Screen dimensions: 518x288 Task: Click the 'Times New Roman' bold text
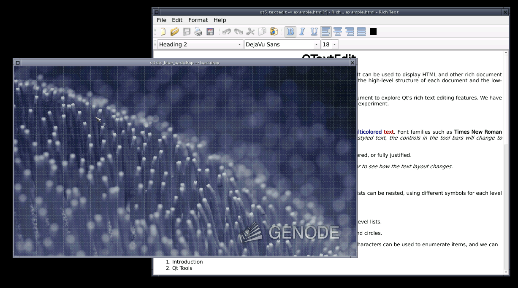coord(478,132)
